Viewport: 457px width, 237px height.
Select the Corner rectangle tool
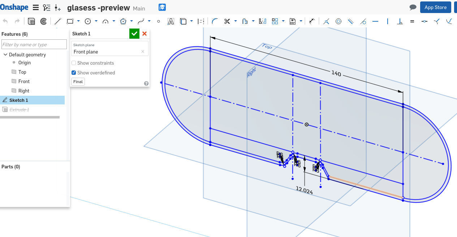click(70, 21)
